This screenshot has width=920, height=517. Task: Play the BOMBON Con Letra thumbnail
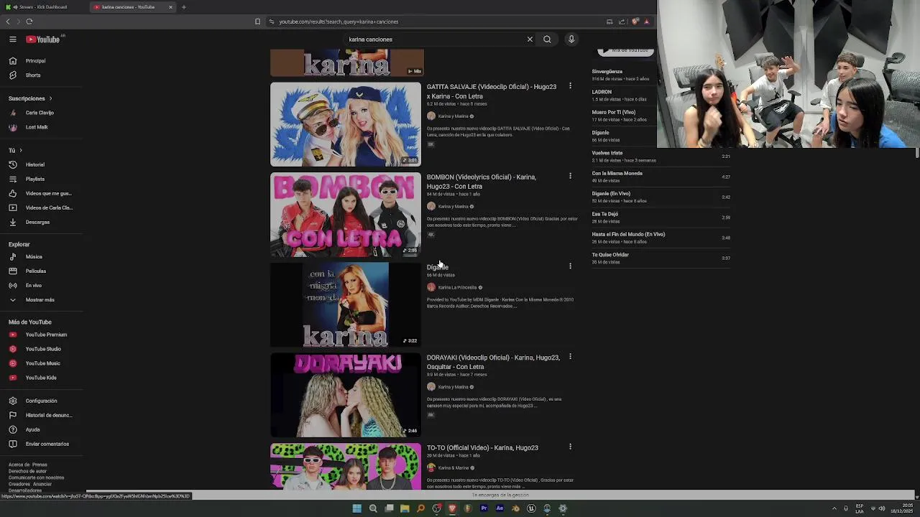point(346,215)
